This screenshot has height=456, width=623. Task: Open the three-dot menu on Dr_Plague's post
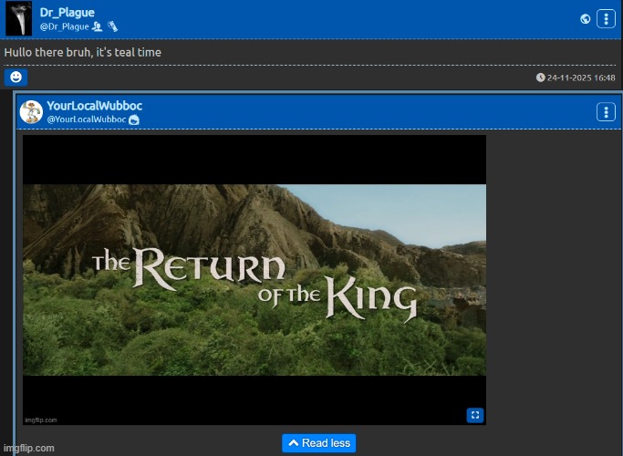click(x=607, y=18)
